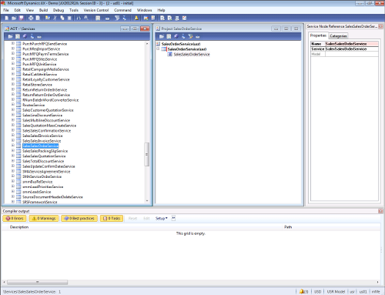Expand the RetailStoreService node in AOT
This screenshot has width=385, height=295.
click(13, 84)
